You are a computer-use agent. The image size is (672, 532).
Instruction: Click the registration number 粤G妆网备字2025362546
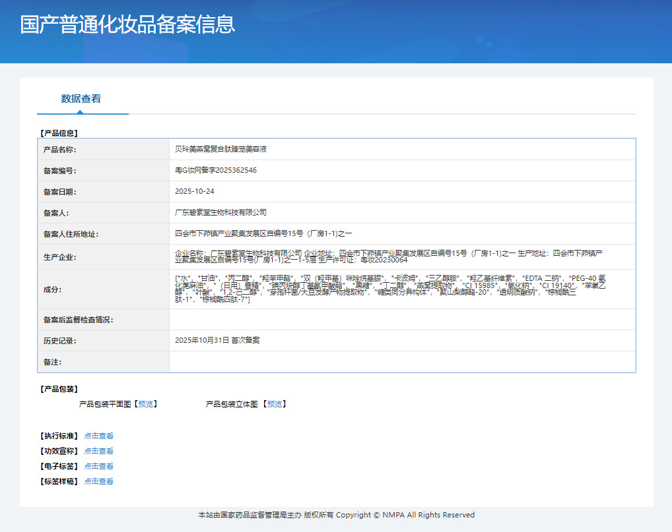click(x=216, y=170)
